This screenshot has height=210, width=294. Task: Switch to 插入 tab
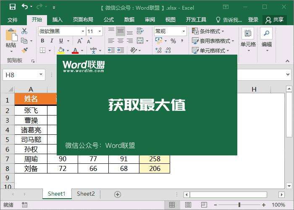(x=58, y=20)
